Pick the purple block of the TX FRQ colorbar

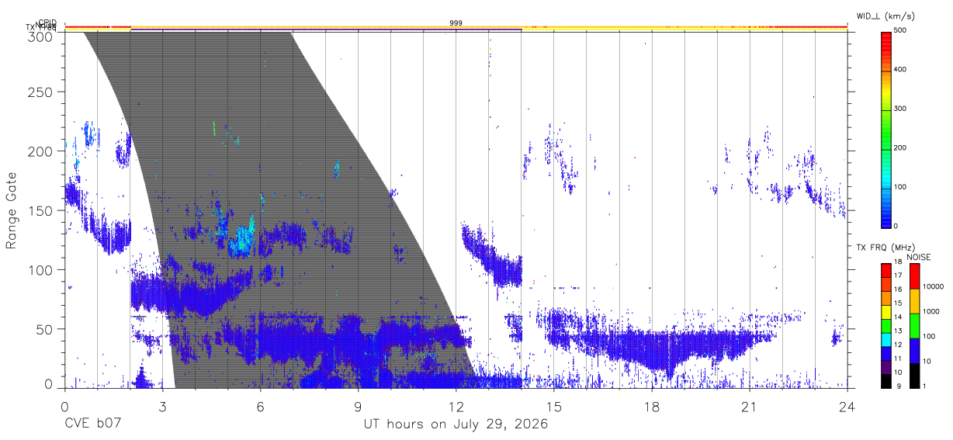885,367
